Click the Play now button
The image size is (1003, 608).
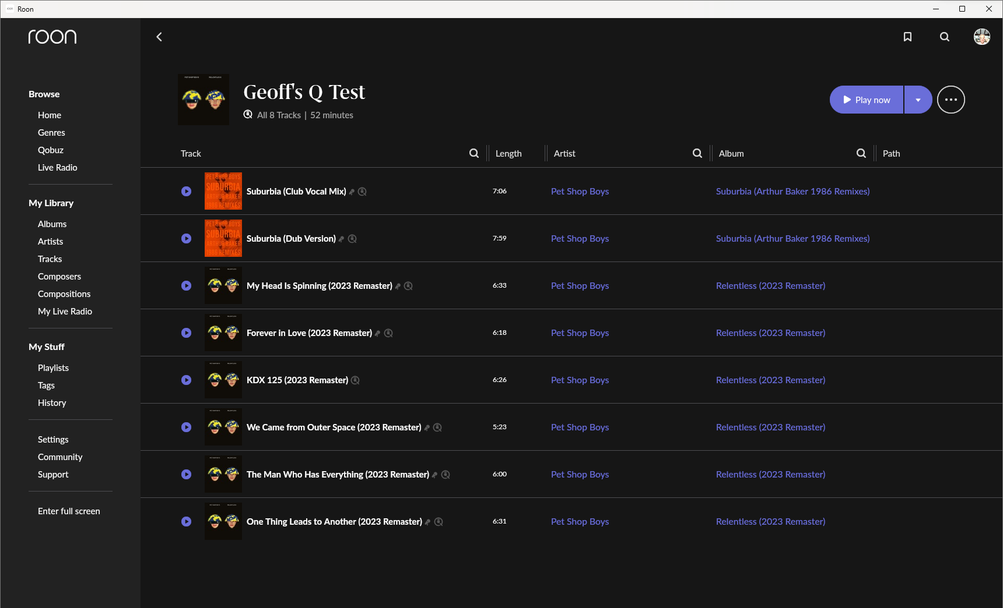[x=867, y=100]
